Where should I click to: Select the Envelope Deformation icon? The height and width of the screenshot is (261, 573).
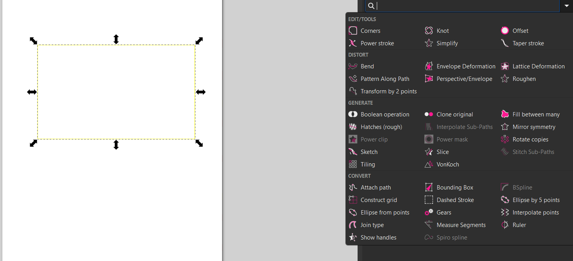click(429, 66)
